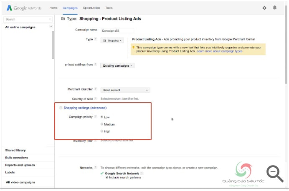Click the help icon next to Type
This screenshot has height=191, width=289.
point(96,39)
